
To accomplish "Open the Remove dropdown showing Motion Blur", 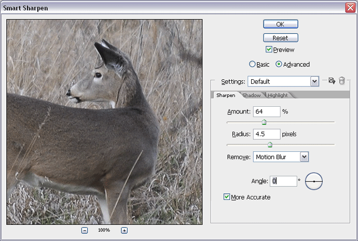I will [x=281, y=157].
